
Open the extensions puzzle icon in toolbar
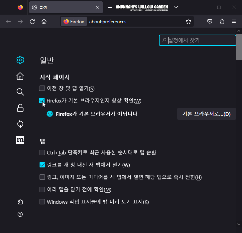tap(222, 21)
